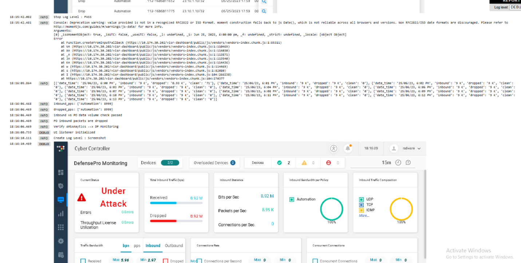Viewport: 521px width, 263px height.
Task: Click the red Under Attack warning triangle
Action: (82, 197)
